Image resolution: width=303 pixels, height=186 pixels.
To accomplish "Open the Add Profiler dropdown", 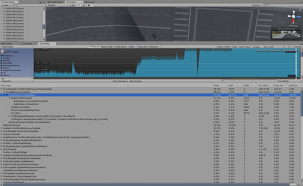I will [x=17, y=47].
